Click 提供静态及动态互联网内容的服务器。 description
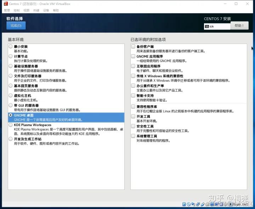Screen dimensions: 255x209 (40, 90)
